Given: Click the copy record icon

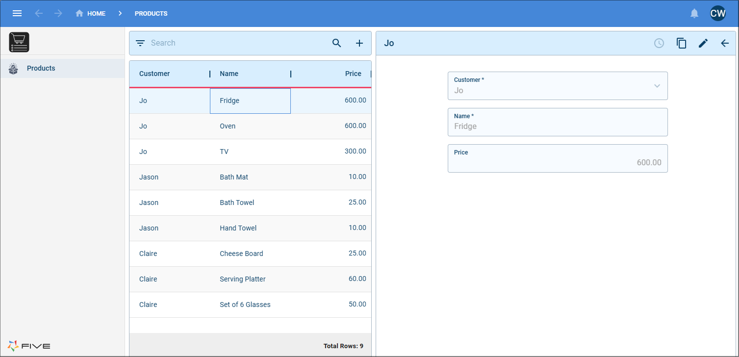Looking at the screenshot, I should (681, 43).
